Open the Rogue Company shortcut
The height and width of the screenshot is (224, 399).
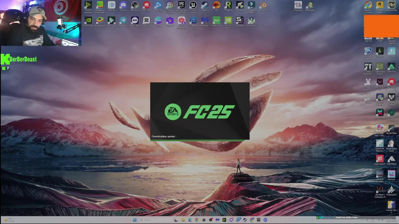tap(392, 100)
